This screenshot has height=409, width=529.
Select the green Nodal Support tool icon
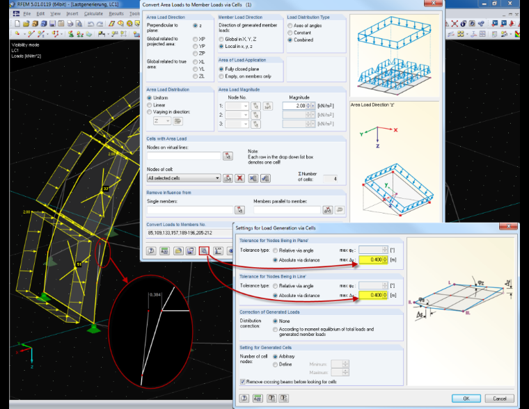pyautogui.click(x=71, y=33)
